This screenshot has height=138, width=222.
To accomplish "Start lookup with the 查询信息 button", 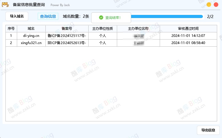I will click(x=48, y=16).
